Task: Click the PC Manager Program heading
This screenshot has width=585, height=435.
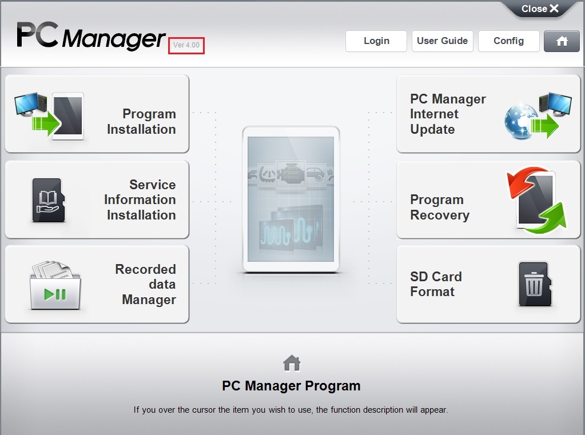Action: (291, 386)
